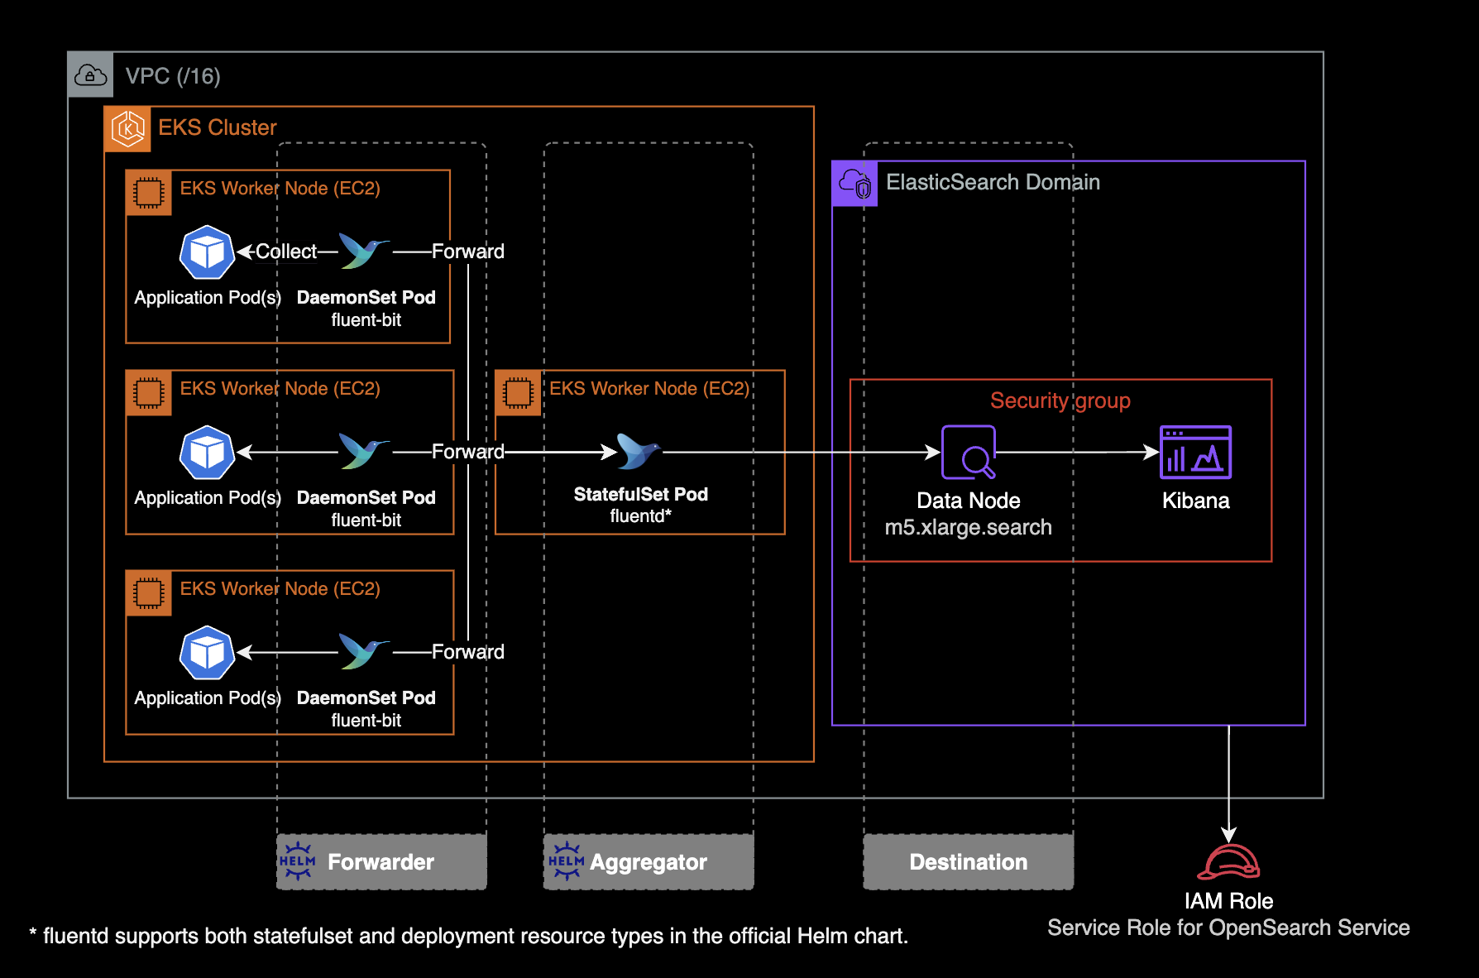Click the VPC cloud icon
Image resolution: width=1479 pixels, height=978 pixels.
pyautogui.click(x=90, y=75)
